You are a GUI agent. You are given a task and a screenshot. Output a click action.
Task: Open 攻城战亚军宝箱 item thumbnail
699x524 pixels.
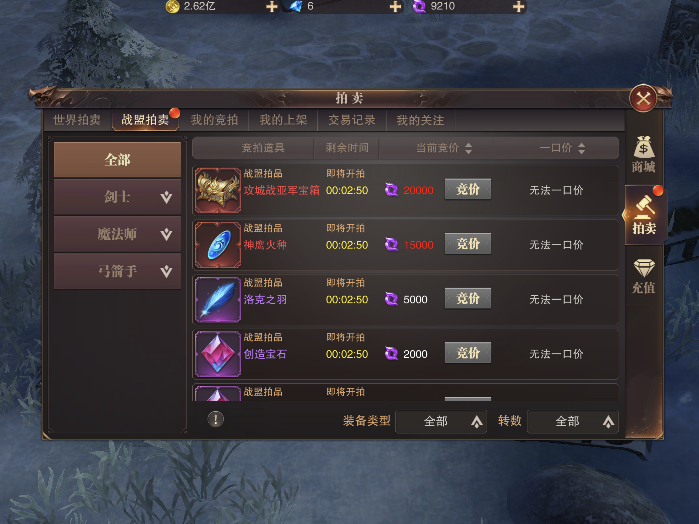pos(218,190)
